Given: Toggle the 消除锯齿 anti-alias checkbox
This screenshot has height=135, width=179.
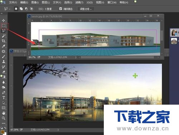Looking at the screenshot, I should pyautogui.click(x=61, y=9).
